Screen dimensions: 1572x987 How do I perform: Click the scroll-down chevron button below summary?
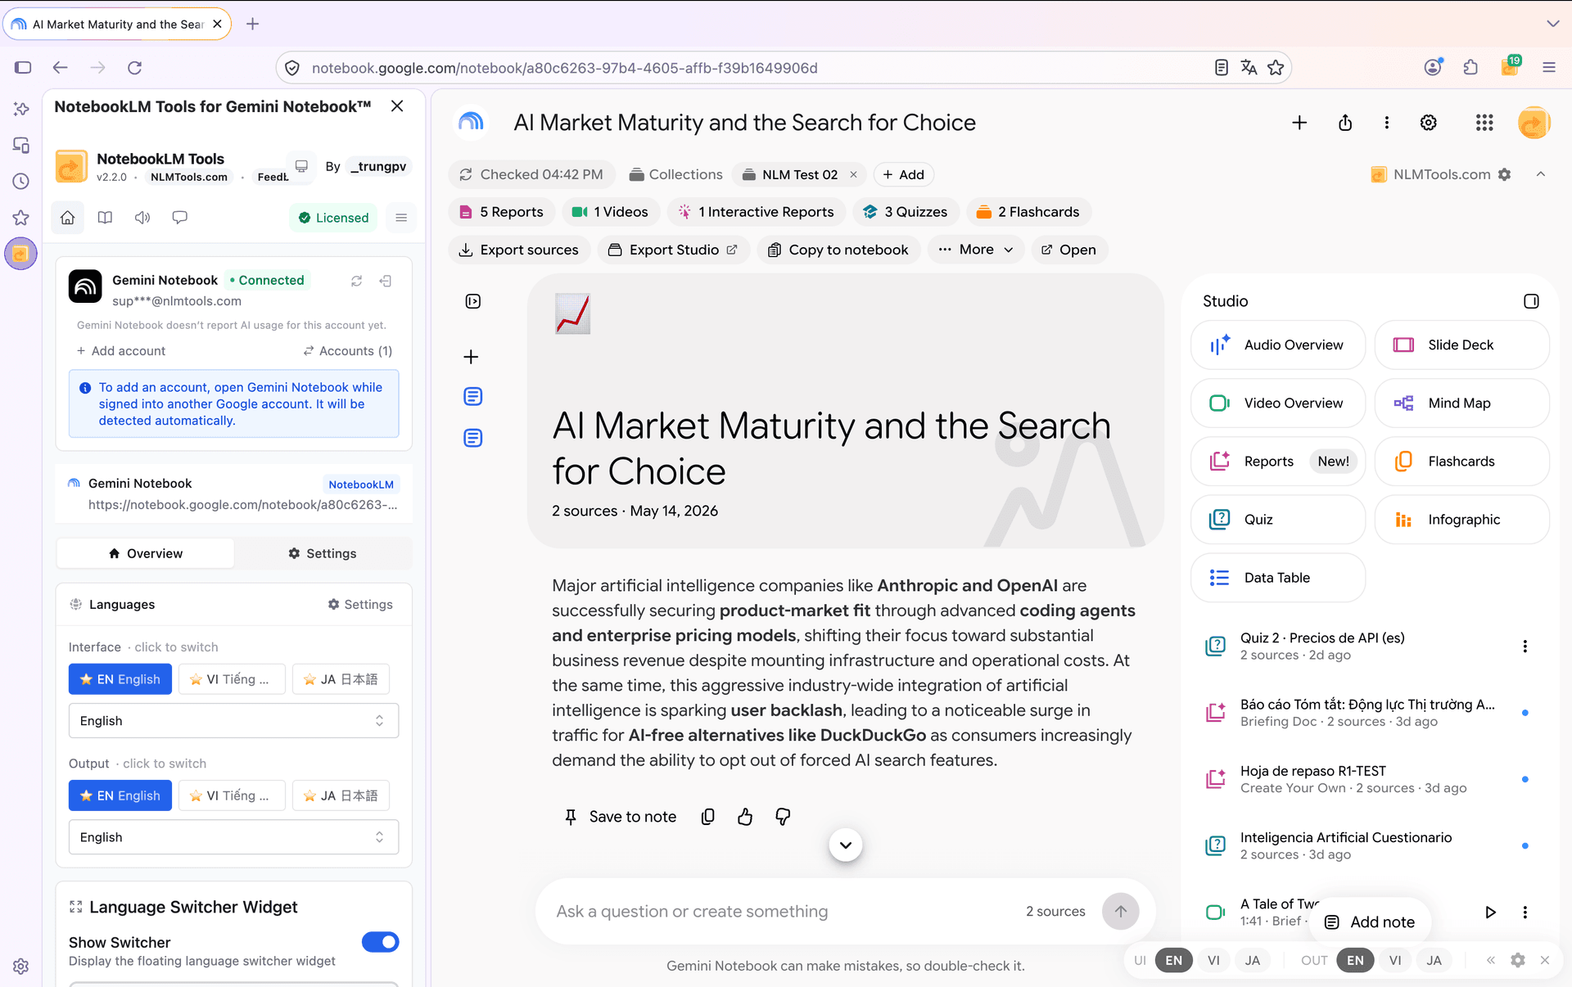pyautogui.click(x=846, y=845)
